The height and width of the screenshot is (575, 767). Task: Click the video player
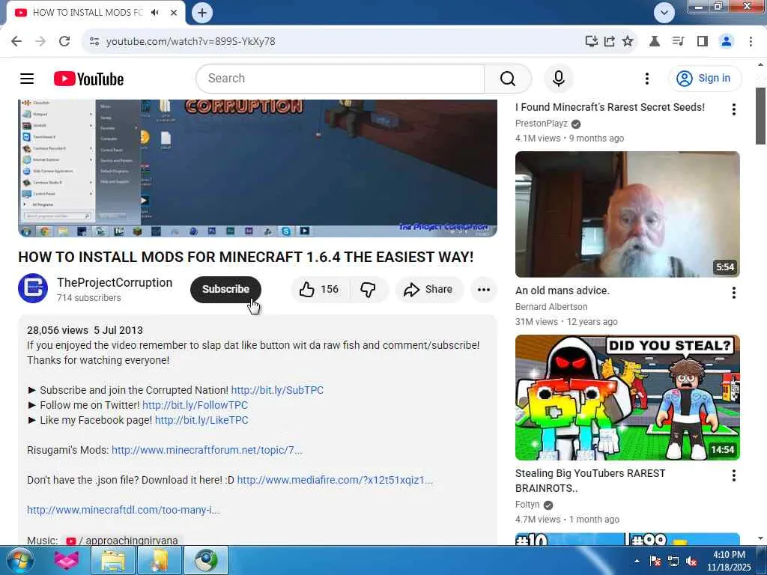pos(258,168)
